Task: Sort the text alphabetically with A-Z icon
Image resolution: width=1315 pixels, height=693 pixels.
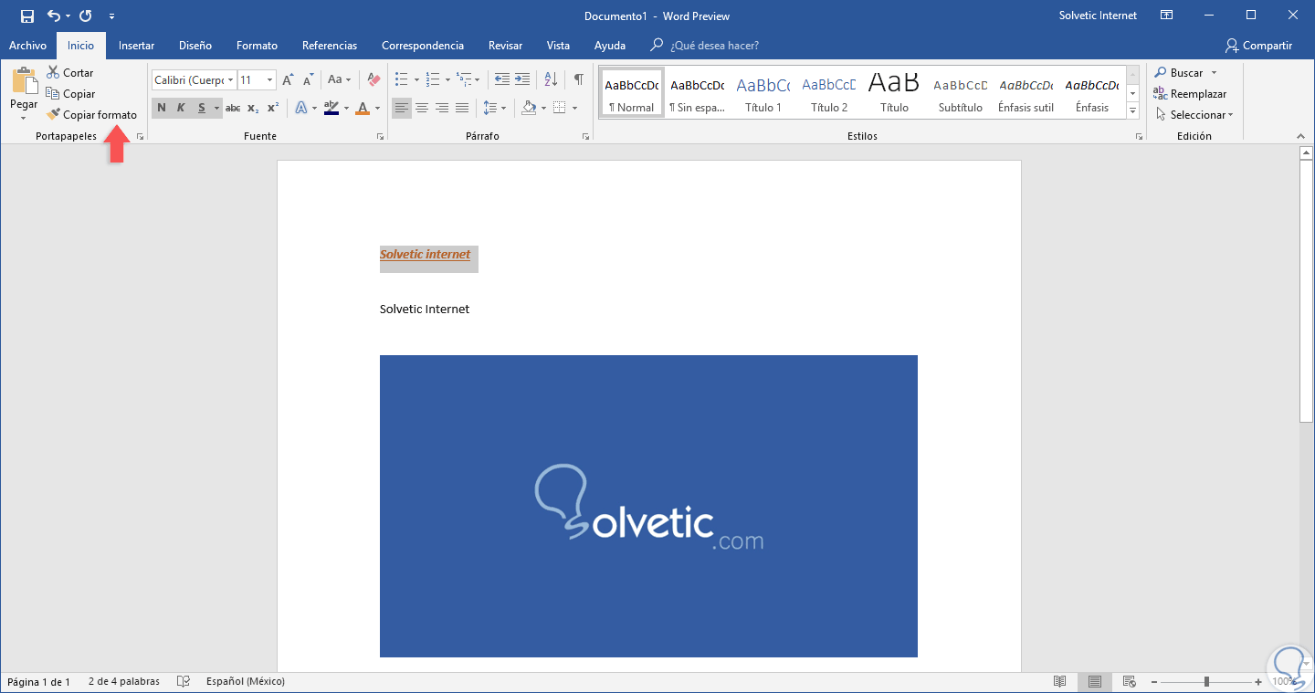Action: click(x=551, y=80)
